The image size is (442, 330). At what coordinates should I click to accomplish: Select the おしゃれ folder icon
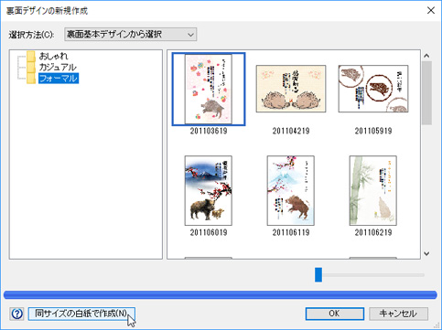coord(31,56)
